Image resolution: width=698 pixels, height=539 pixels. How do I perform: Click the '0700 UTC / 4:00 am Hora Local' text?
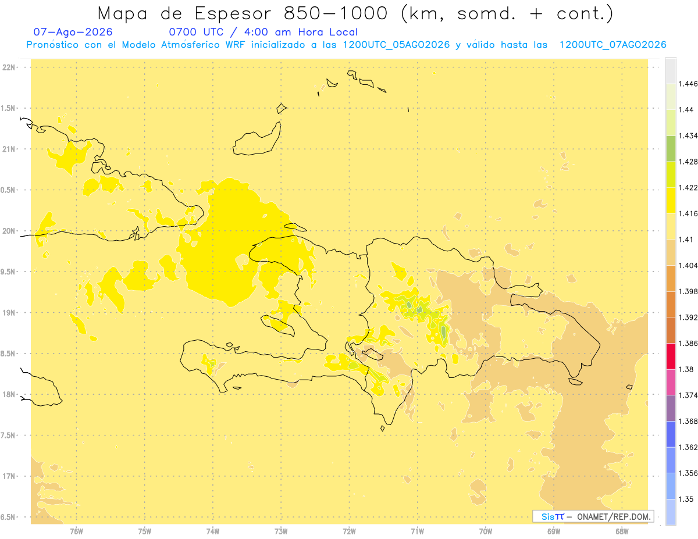pyautogui.click(x=263, y=32)
